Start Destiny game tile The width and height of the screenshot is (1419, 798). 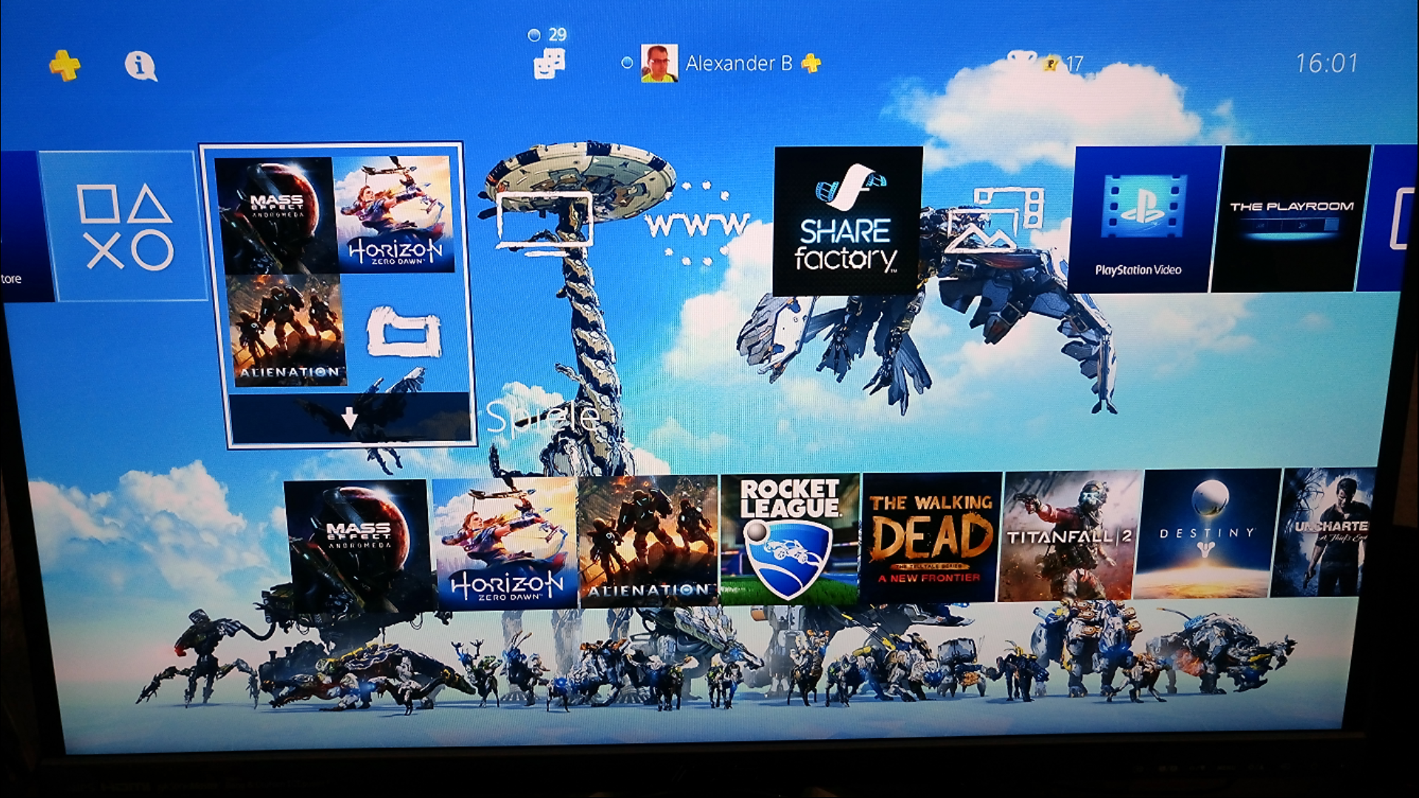[1208, 533]
